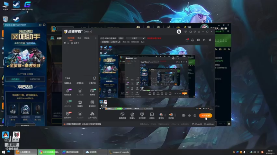The image size is (277, 155).
Task: Switch to 腾讯网游加速器 taskbar item
Action: [x=72, y=152]
